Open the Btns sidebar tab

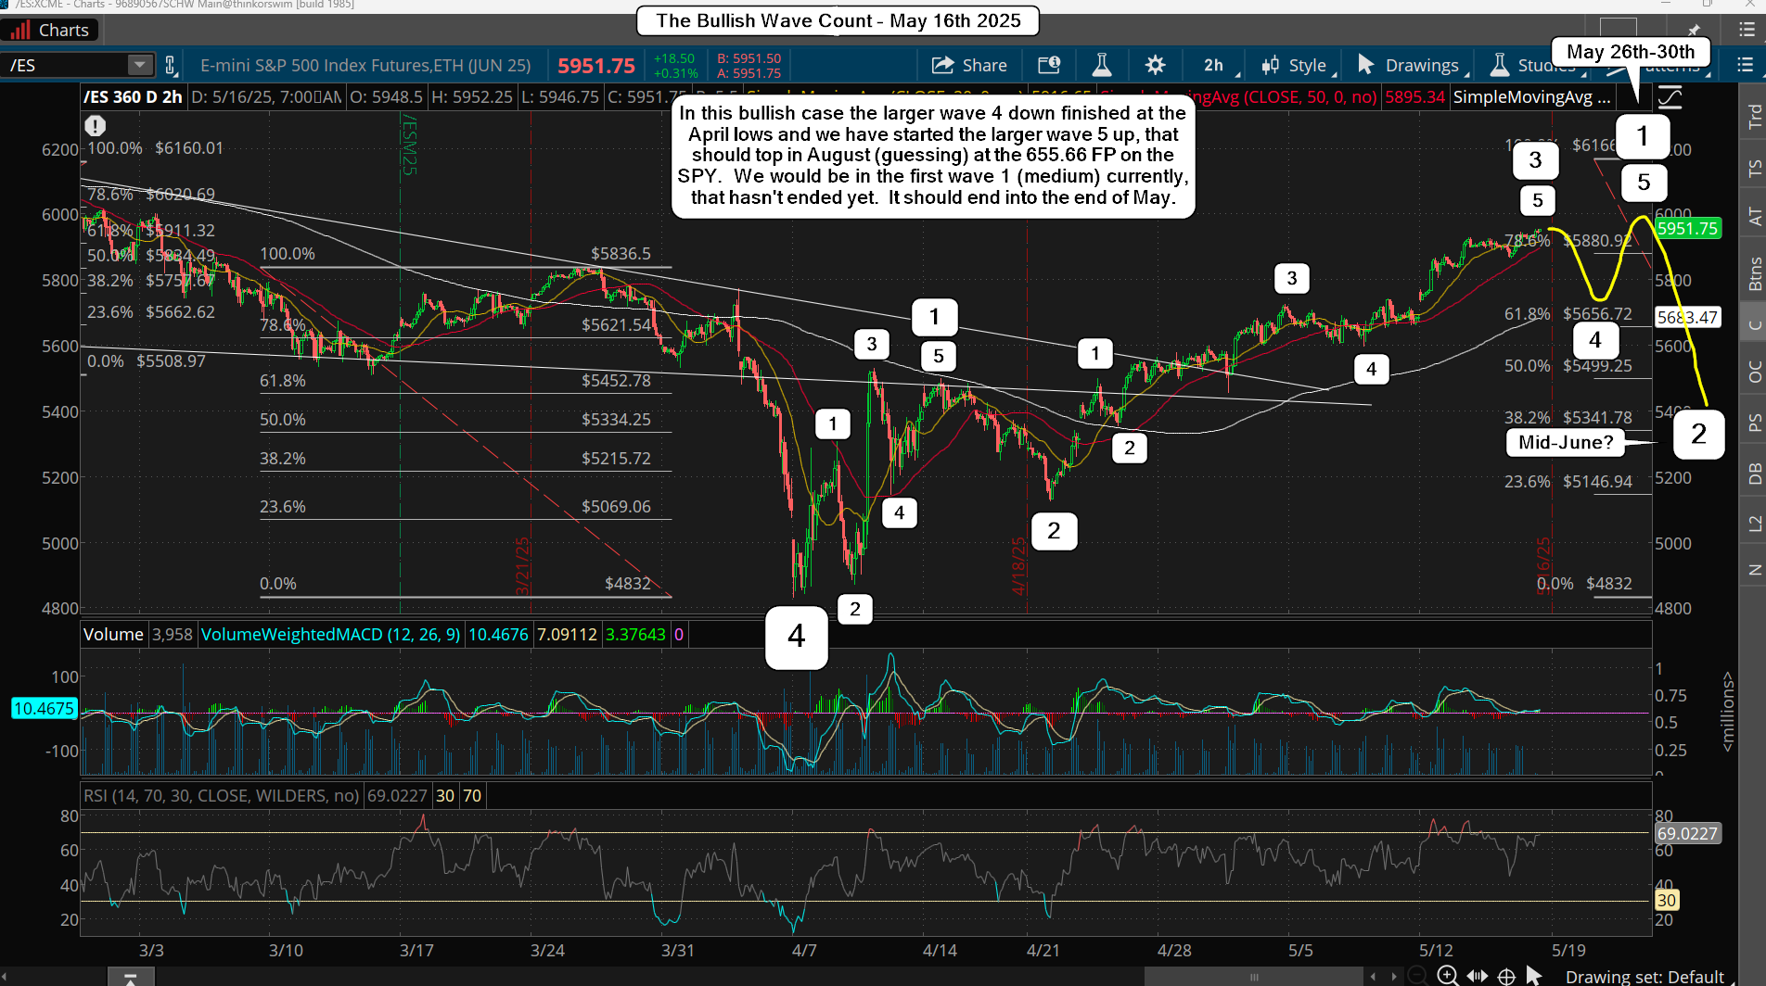pyautogui.click(x=1754, y=273)
